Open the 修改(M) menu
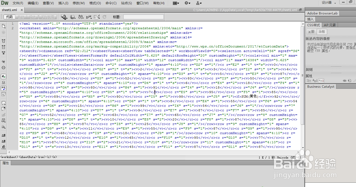 coord(79,3)
